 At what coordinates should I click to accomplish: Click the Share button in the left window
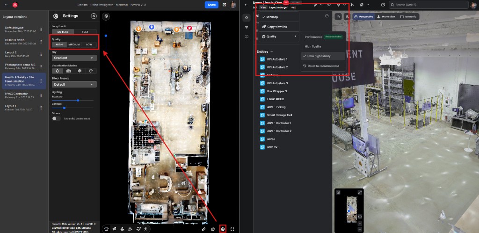pyautogui.click(x=211, y=5)
